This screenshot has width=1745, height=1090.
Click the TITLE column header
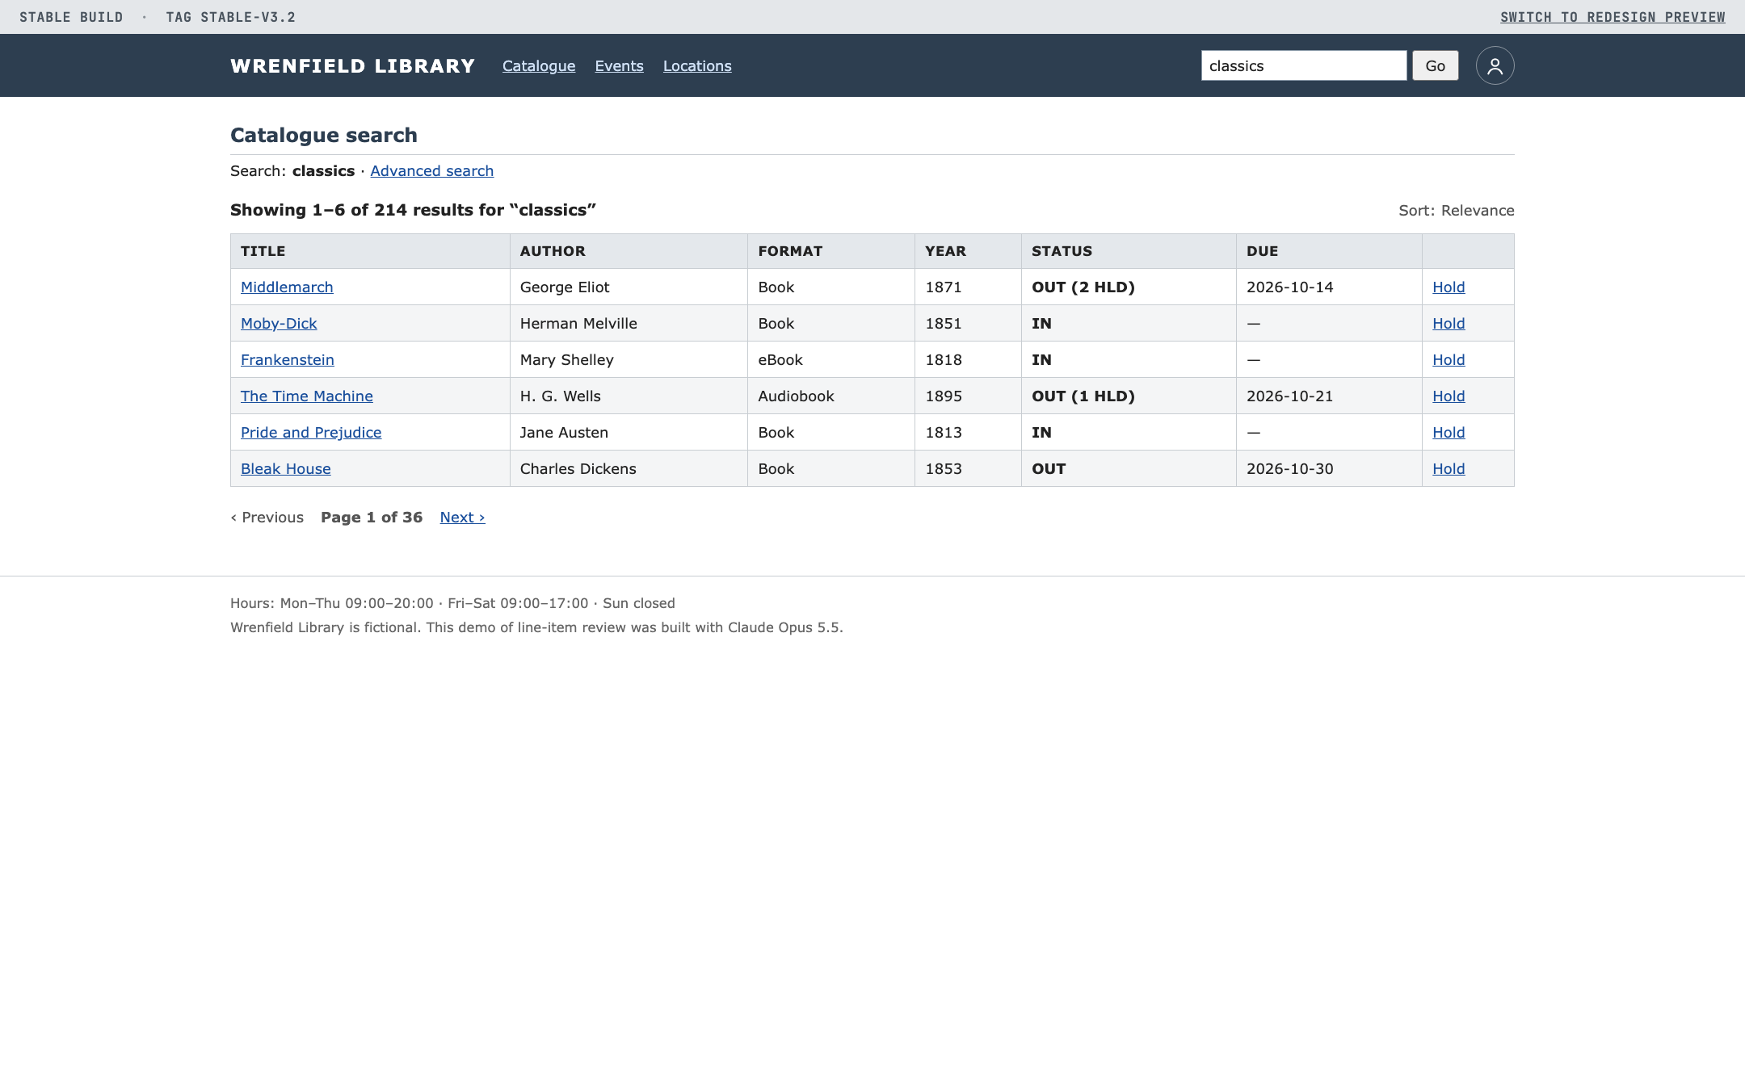tap(370, 251)
